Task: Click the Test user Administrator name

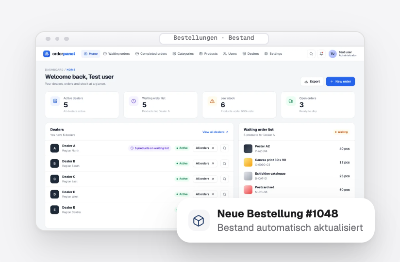Action: (348, 54)
